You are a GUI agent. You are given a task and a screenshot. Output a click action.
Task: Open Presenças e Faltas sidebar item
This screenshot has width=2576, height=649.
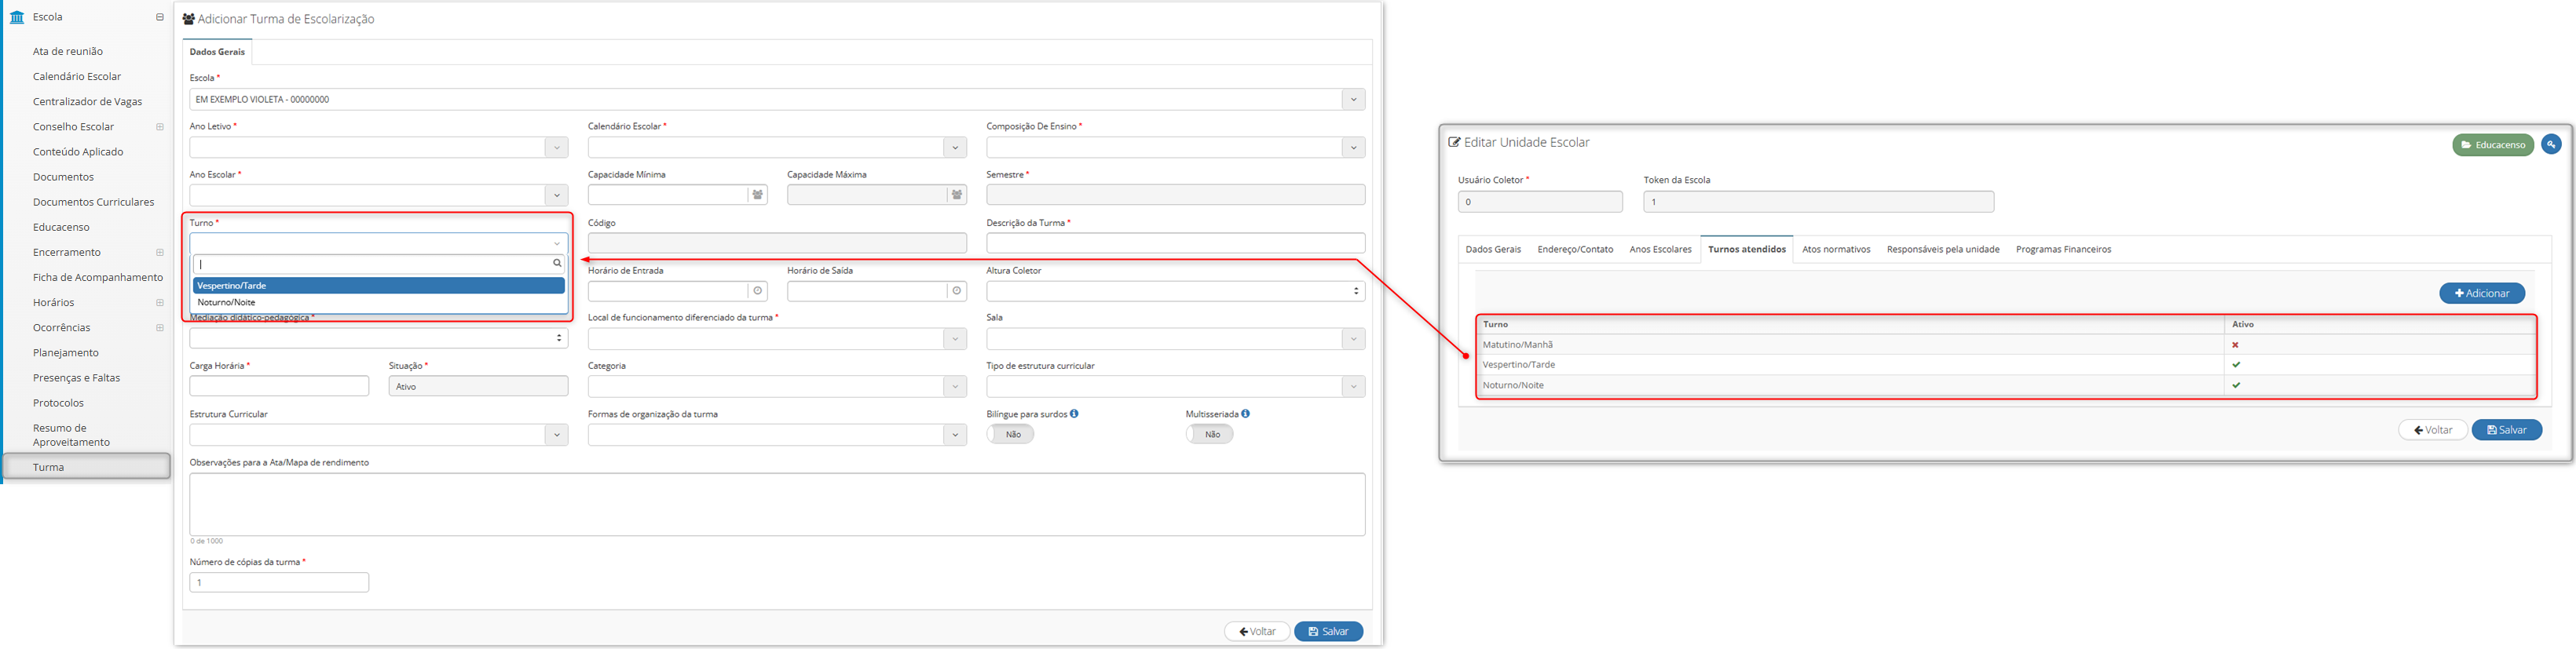pos(76,378)
